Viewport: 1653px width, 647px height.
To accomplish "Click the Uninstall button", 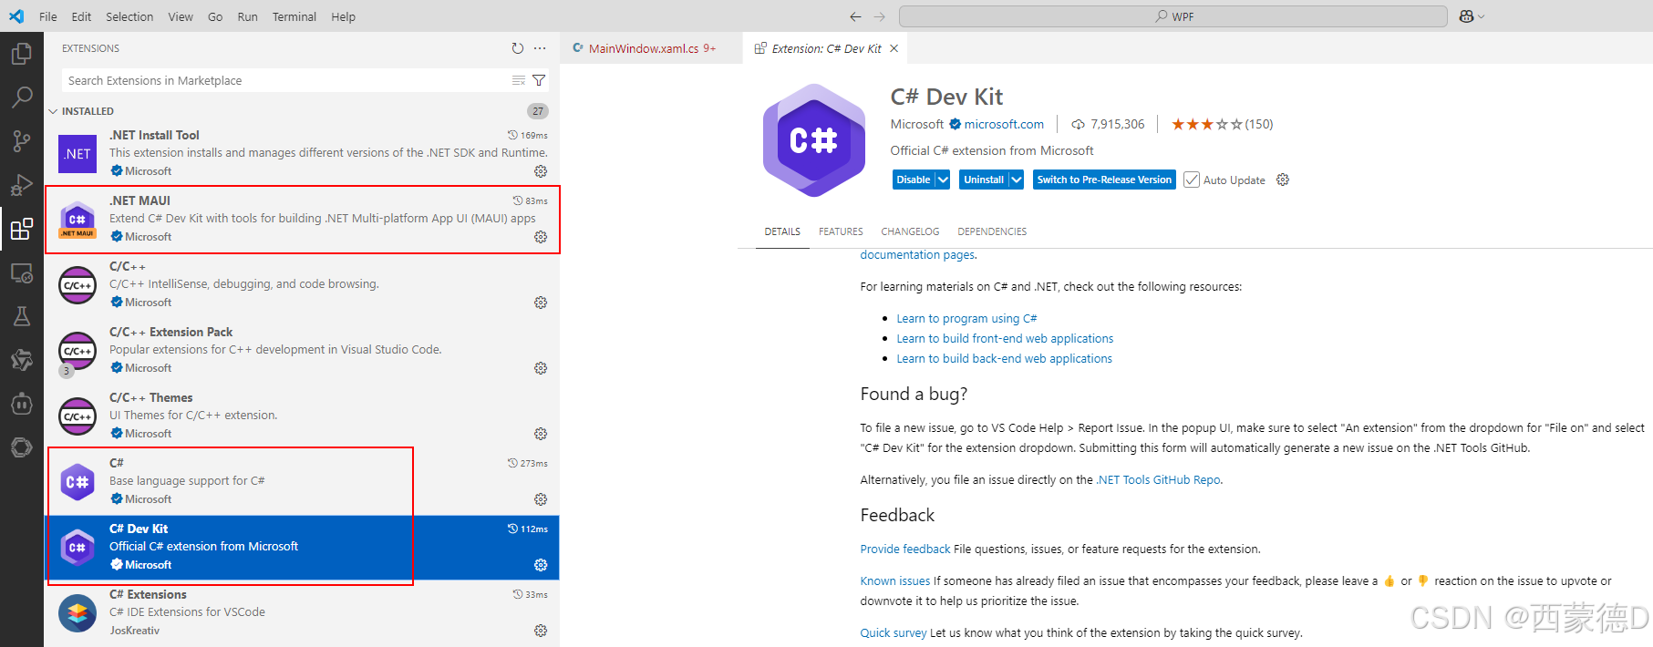I will point(984,180).
